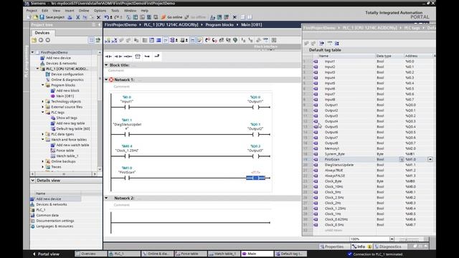
Task: Open Device configuration in project tree
Action: point(67,75)
